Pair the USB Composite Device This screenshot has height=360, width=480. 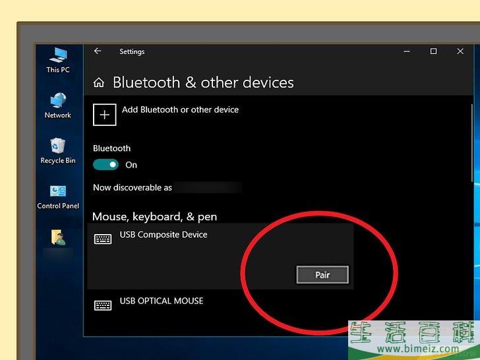tap(322, 274)
